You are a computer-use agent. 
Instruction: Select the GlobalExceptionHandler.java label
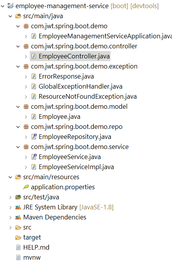tap(80, 87)
